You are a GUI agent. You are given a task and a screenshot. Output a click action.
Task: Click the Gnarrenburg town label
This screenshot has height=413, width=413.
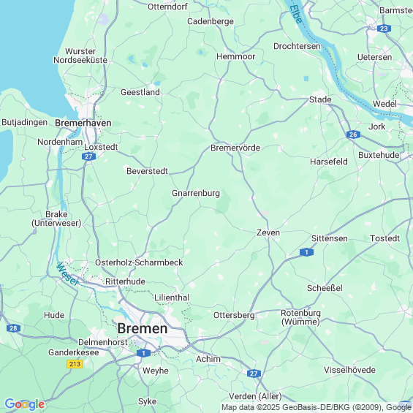pos(196,193)
